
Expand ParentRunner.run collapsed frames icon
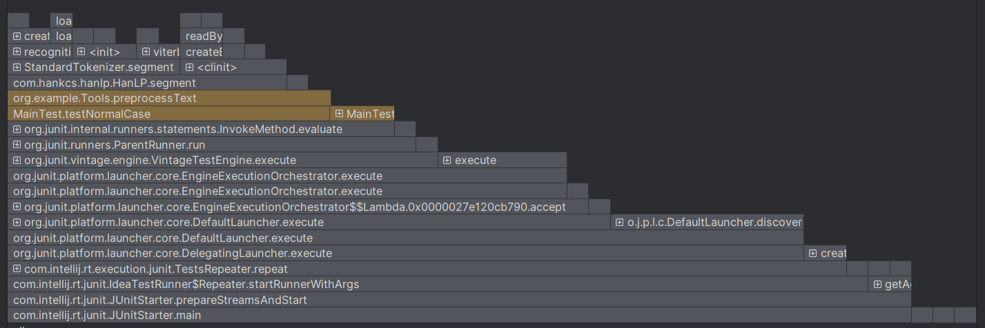(17, 145)
